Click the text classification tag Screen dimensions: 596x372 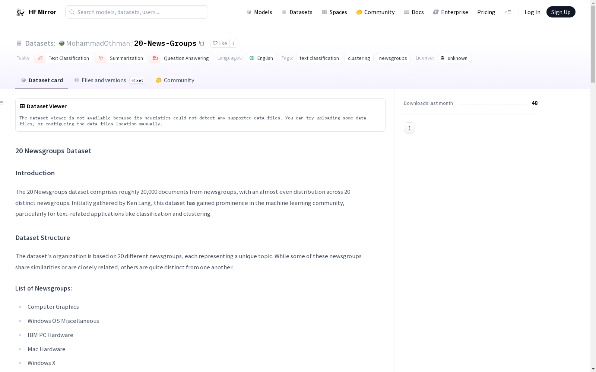tap(319, 58)
